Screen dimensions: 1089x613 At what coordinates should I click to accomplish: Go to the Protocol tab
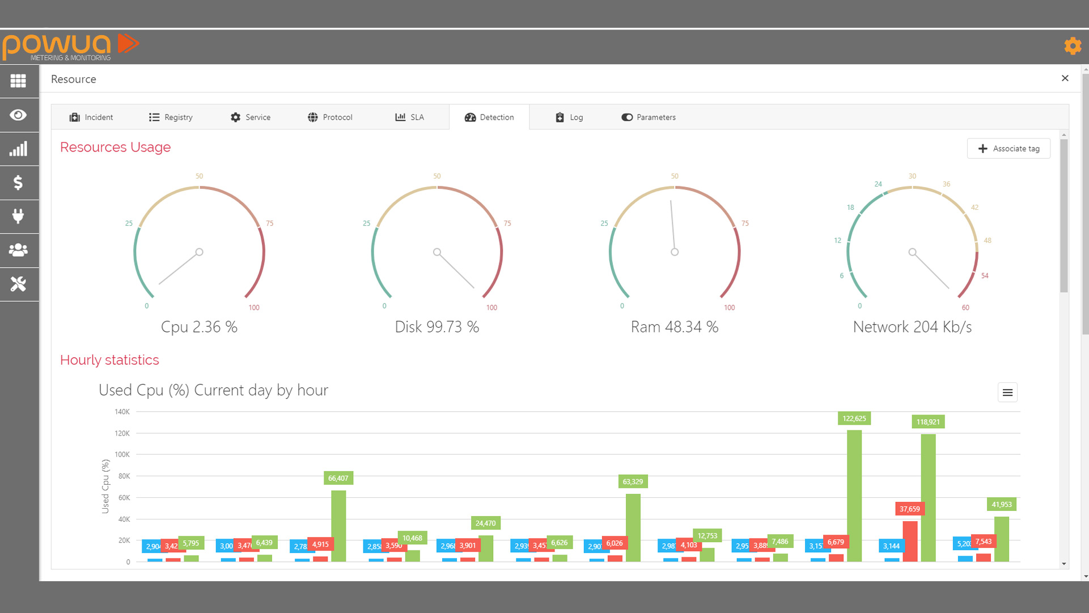[x=330, y=117]
